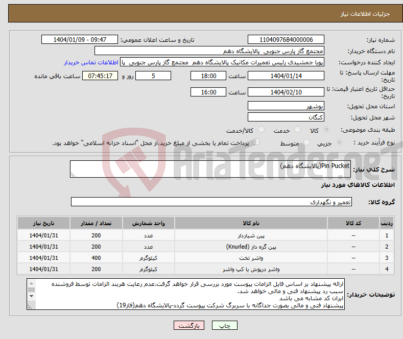Click the description textarea resize handle
The width and height of the screenshot is (403, 339).
[73, 175]
